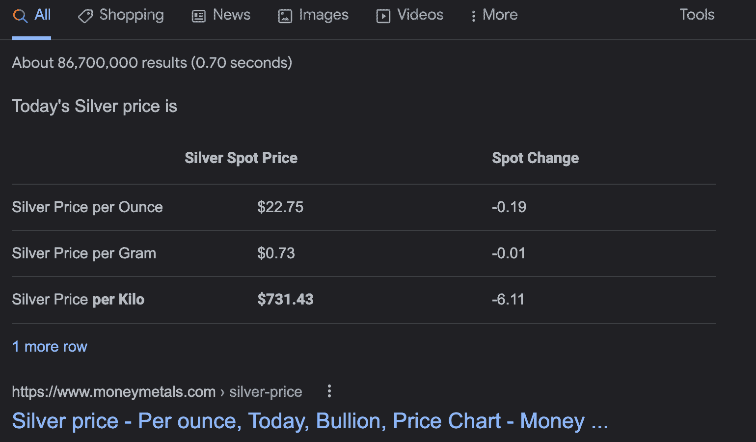Open the moneymetals result options menu
Viewport: 756px width, 442px height.
(x=329, y=391)
